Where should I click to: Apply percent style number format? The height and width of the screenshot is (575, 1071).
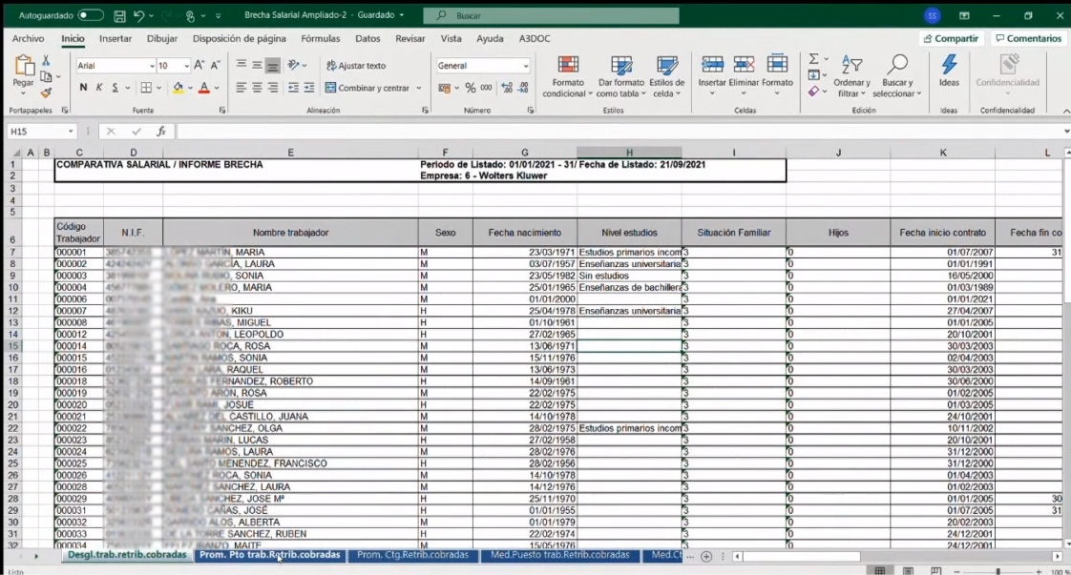(x=470, y=88)
